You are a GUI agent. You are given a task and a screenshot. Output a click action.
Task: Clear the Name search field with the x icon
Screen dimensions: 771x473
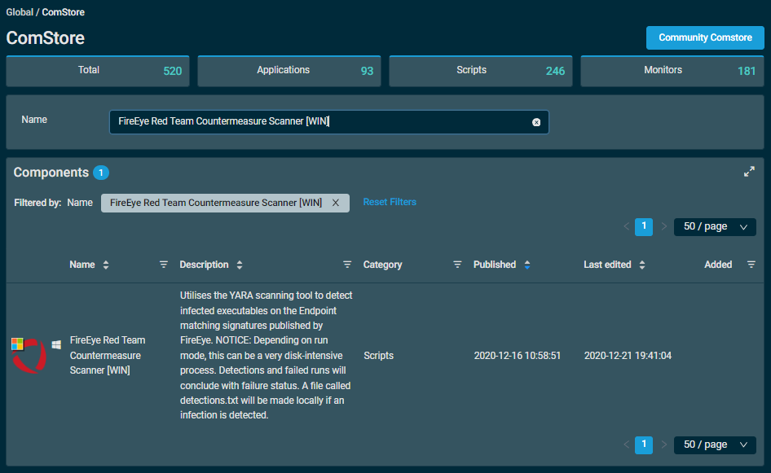(x=536, y=122)
